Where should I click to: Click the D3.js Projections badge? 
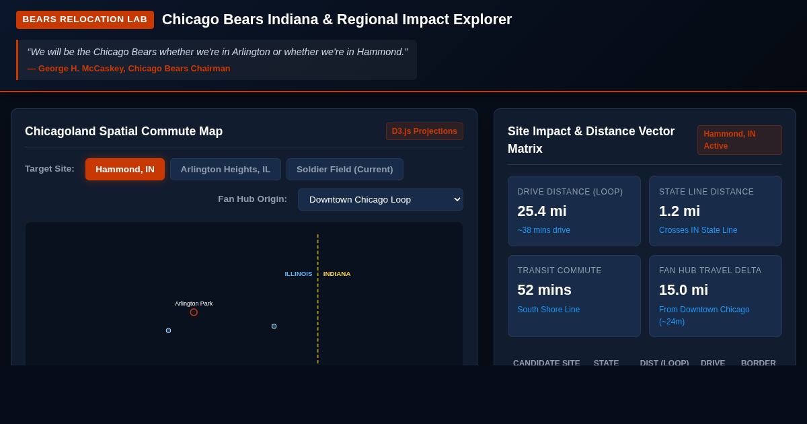click(x=424, y=131)
